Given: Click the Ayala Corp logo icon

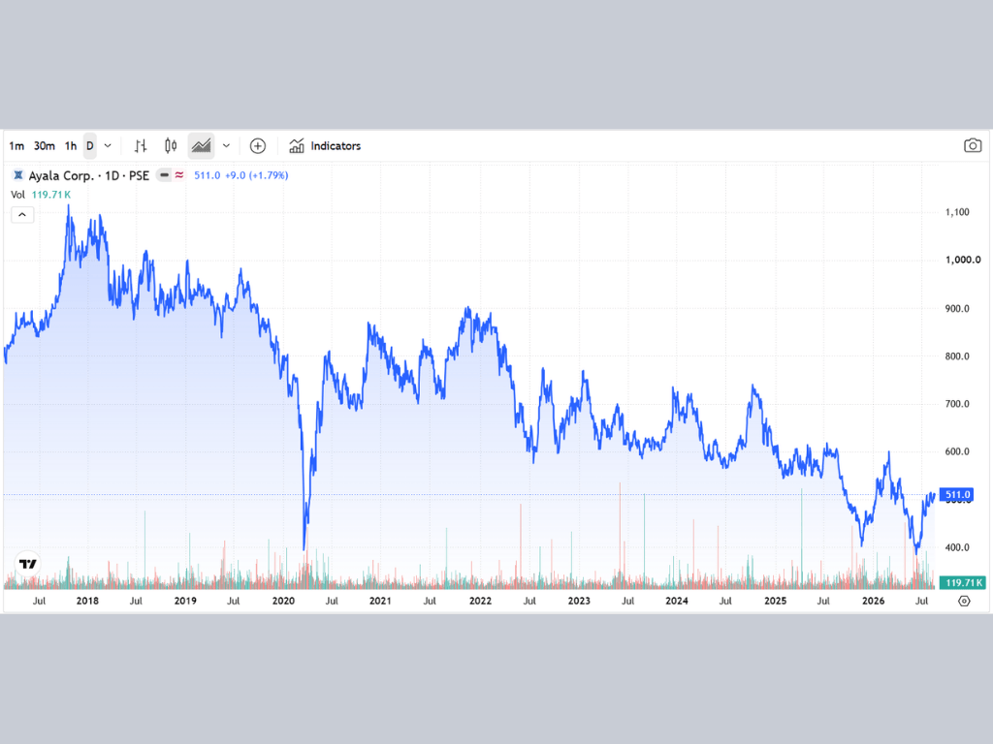Looking at the screenshot, I should 18,175.
